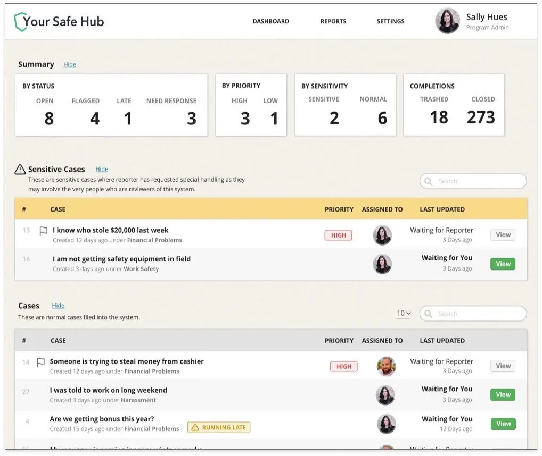Click the flag icon on case 13
Screen dimensions: 542x456
click(44, 231)
